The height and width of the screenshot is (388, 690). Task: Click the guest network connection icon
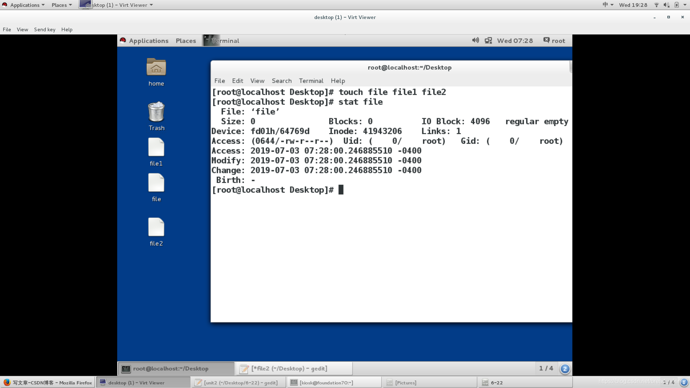click(x=488, y=41)
